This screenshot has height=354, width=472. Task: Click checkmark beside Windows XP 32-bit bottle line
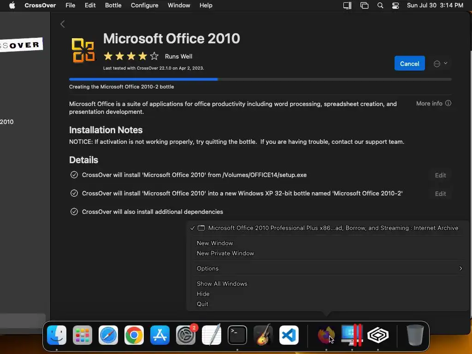point(74,193)
